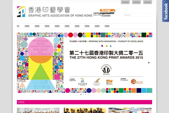Click the 'Organizers' label in banner
169x113 pixels.
pyautogui.click(x=73, y=80)
